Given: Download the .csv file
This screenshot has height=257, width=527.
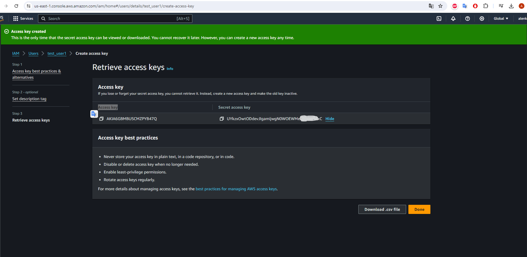Looking at the screenshot, I should click(382, 209).
